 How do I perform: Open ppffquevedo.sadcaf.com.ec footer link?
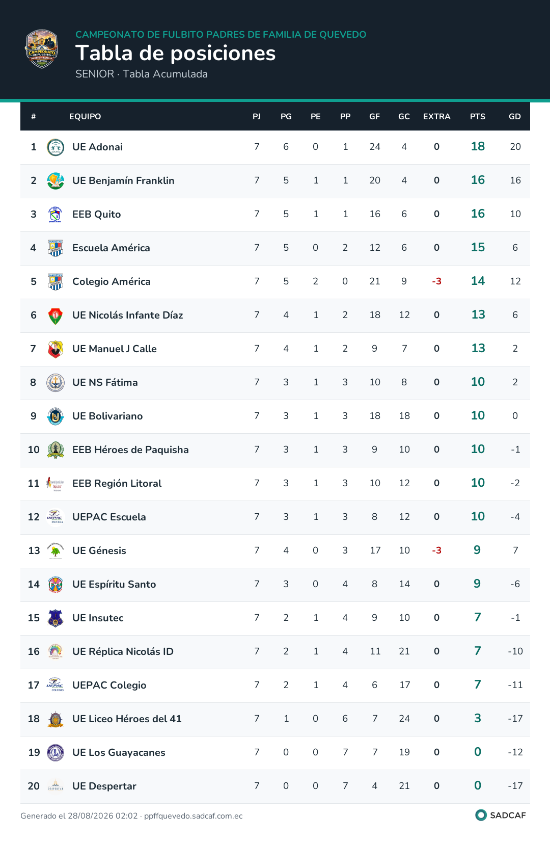pyautogui.click(x=194, y=815)
